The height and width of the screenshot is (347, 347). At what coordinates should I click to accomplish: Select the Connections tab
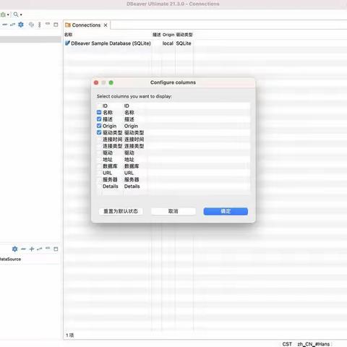[x=86, y=25]
